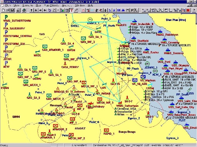Click the M toolbar icon
The height and width of the screenshot is (147, 197).
point(128,10)
